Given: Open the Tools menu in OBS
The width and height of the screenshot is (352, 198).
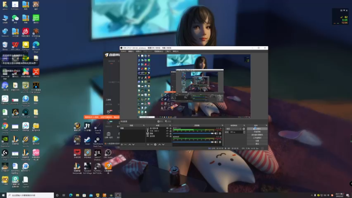Looking at the screenshot, I should 168,51.
